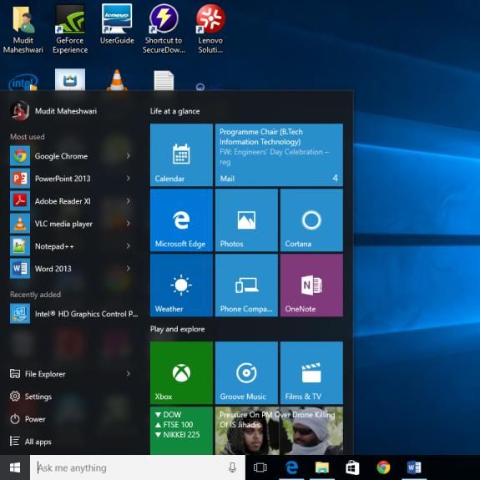
Task: Open the Xbox tile
Action: coord(181,373)
